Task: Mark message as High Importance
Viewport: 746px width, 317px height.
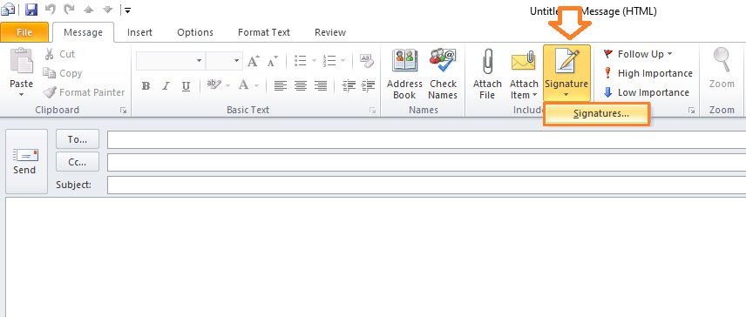Action: pos(648,73)
